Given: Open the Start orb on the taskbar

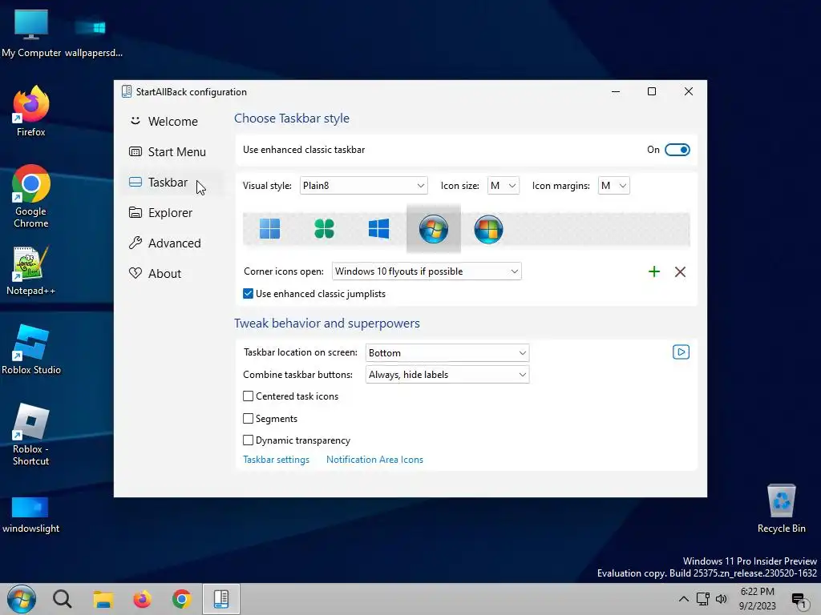Looking at the screenshot, I should tap(22, 599).
